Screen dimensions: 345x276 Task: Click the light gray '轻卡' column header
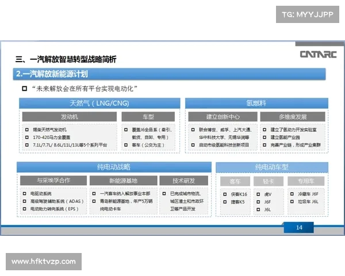[269, 182]
